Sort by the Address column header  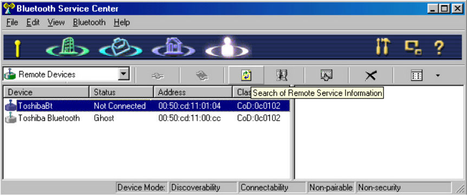tap(193, 92)
